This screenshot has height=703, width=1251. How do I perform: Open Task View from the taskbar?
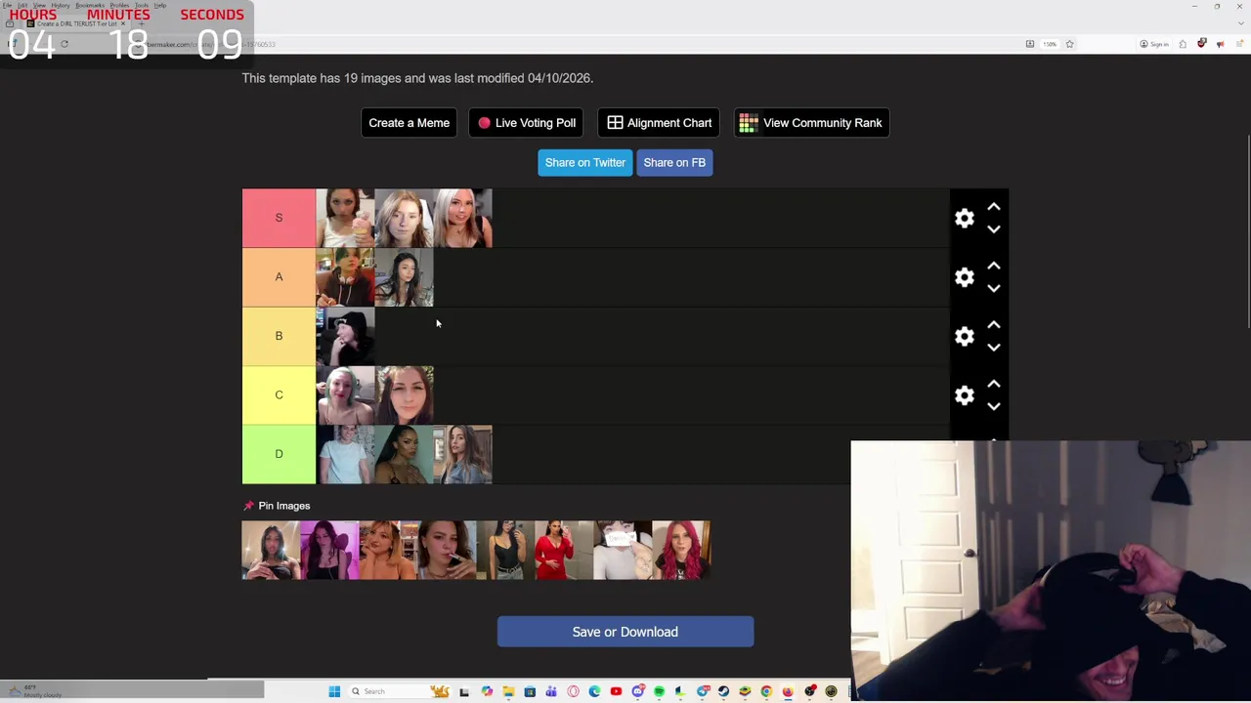[464, 691]
